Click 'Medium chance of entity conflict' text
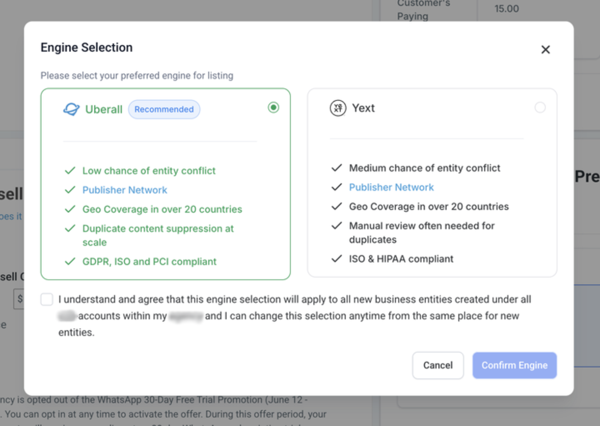Screen dimensions: 600x426 click(425, 168)
